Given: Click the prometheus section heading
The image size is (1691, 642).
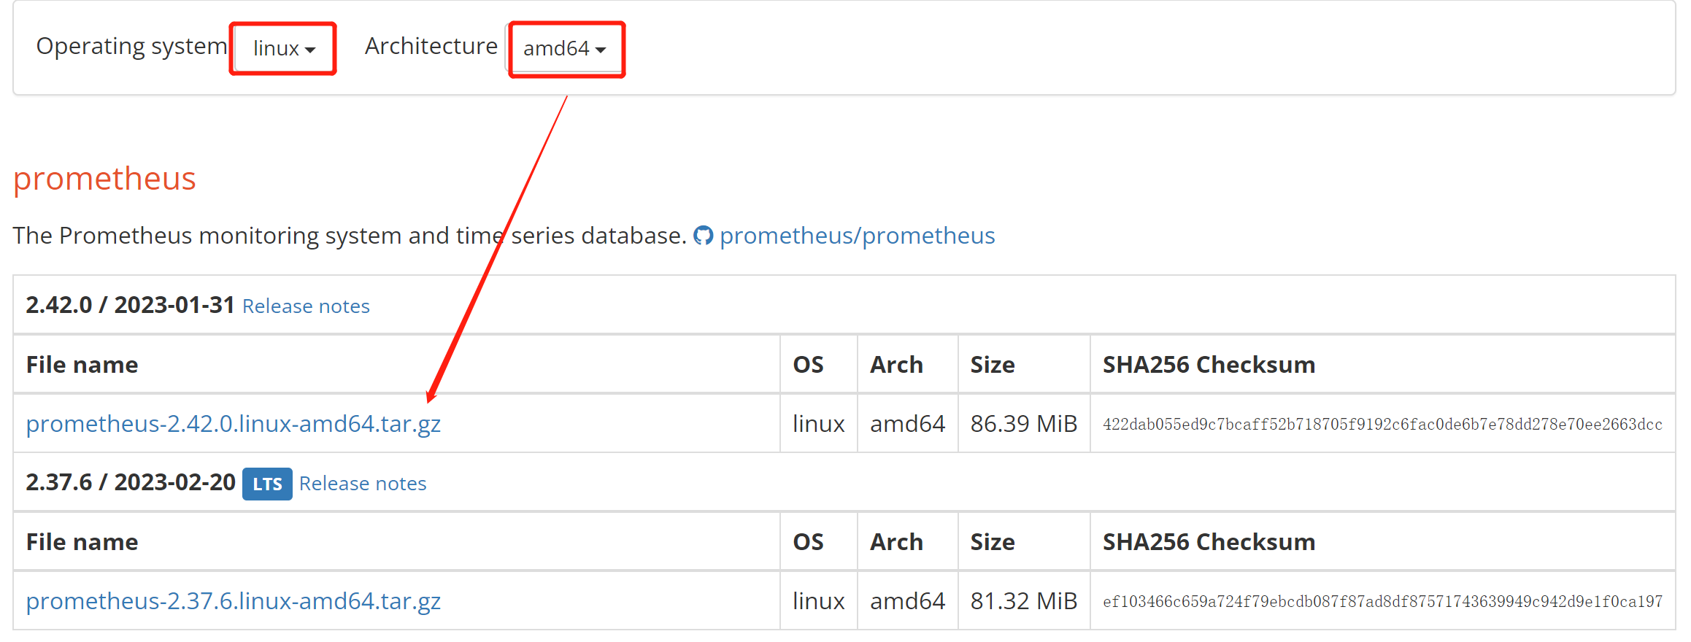Looking at the screenshot, I should click(104, 179).
